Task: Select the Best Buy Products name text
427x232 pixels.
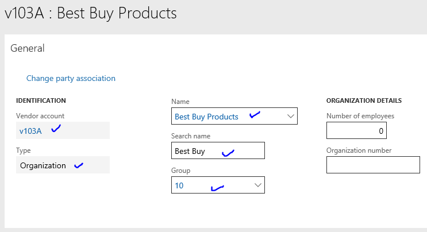Action: point(206,117)
